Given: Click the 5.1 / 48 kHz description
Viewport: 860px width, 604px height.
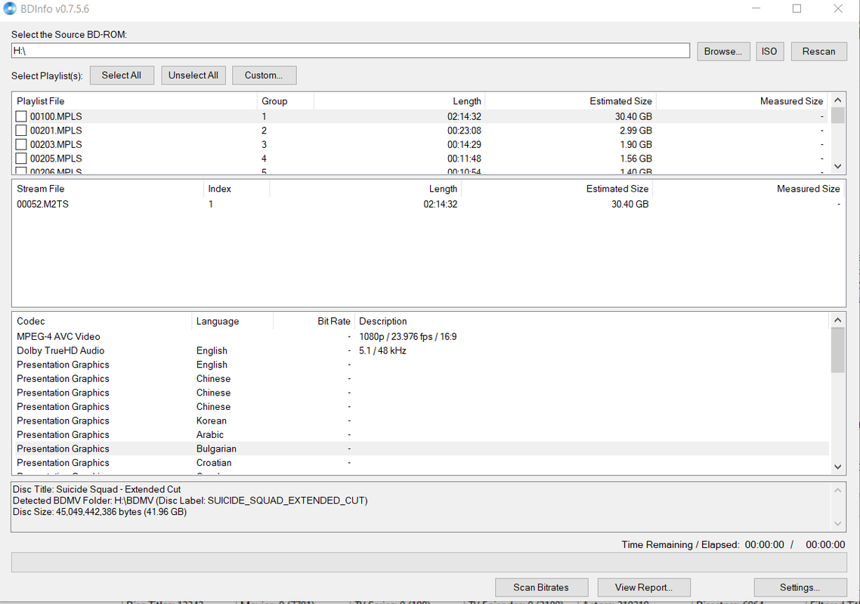Looking at the screenshot, I should 382,351.
